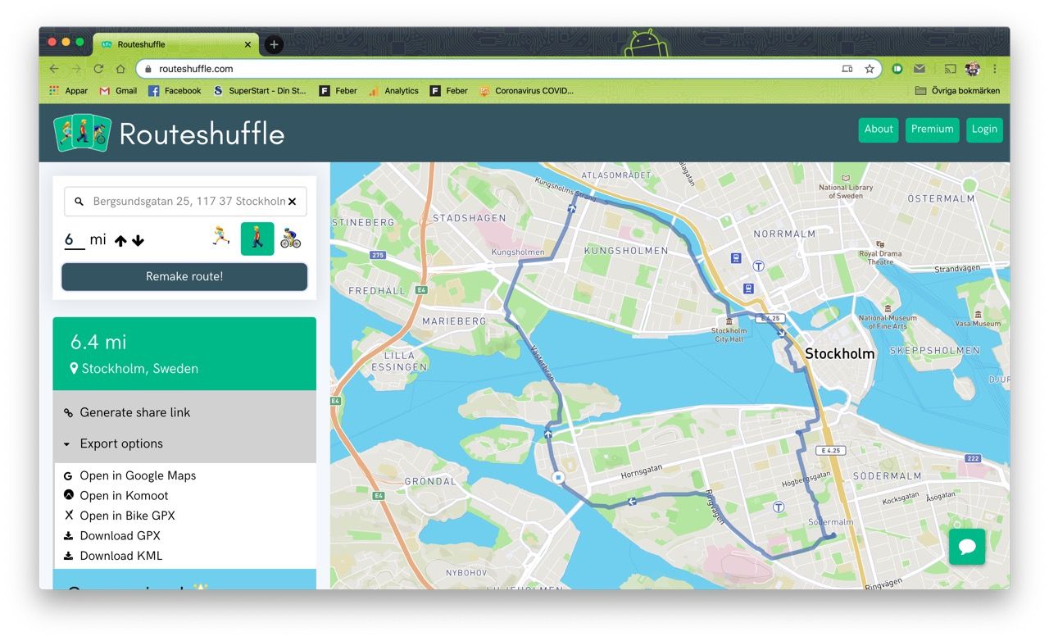Screen dimensions: 1049x641
Task: Open the Coronavirus COVID bookmark
Action: tap(526, 91)
